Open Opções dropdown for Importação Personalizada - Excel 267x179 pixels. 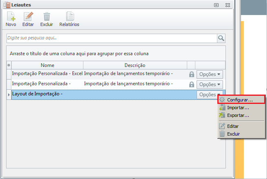[210, 74]
